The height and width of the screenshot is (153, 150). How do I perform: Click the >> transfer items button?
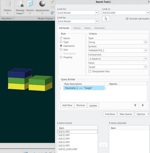click(103, 145)
